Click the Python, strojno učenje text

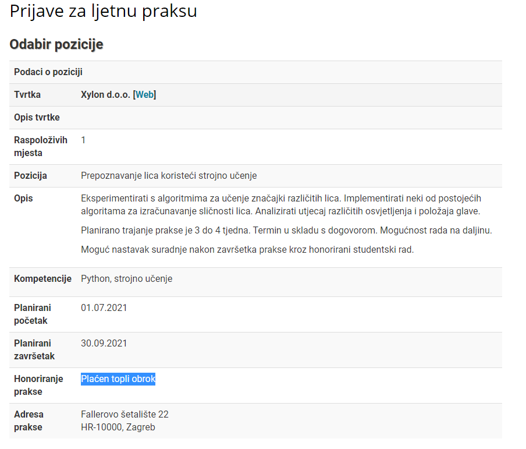click(126, 279)
